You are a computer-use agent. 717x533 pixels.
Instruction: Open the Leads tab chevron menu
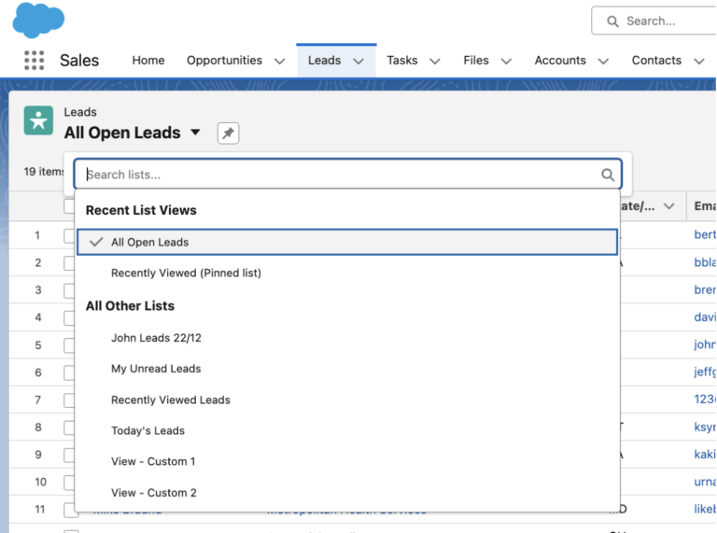[358, 62]
